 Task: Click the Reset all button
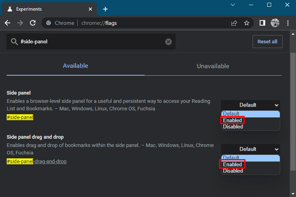tap(267, 42)
